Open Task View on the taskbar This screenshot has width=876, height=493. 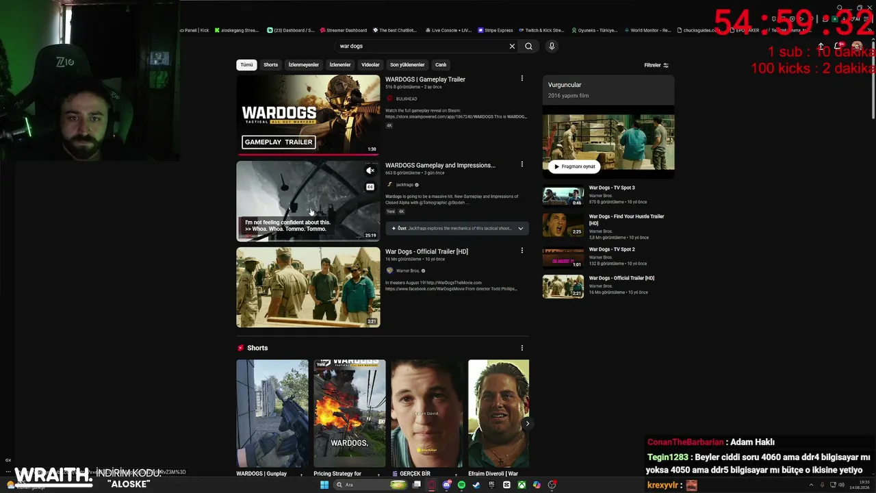(x=416, y=485)
